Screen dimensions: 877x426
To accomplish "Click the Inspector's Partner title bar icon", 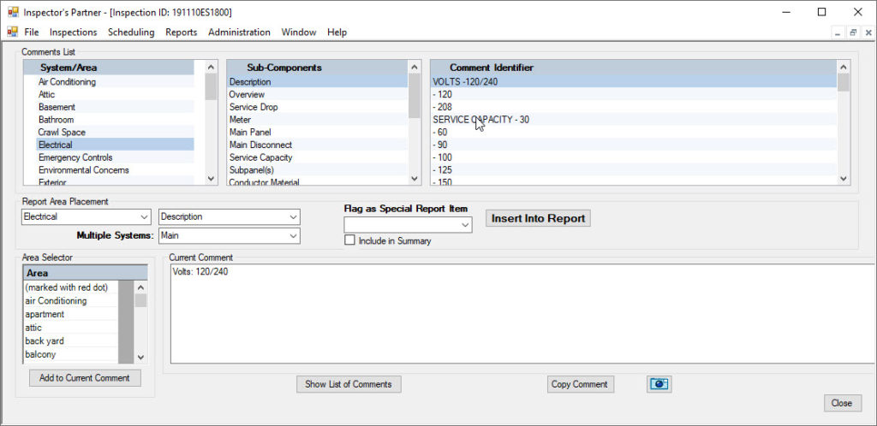I will [13, 12].
